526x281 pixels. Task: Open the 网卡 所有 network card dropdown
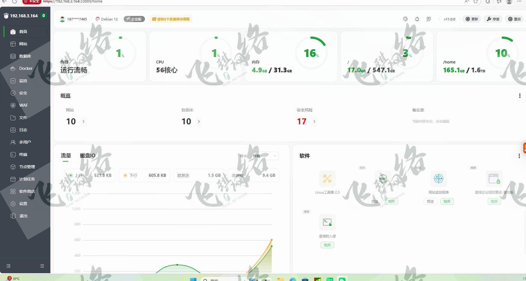point(265,156)
